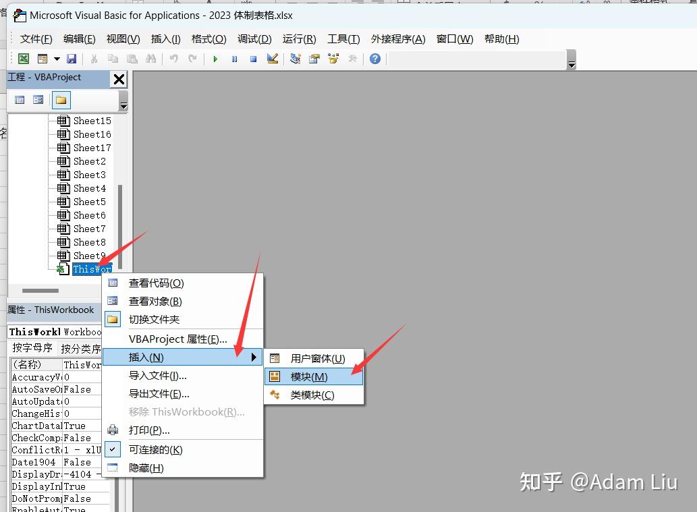Save the workbook with the floppy icon
The width and height of the screenshot is (697, 512).
pos(71,59)
